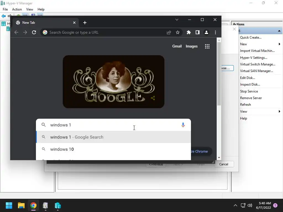Click Help in Actions pane
This screenshot has height=212, width=283.
[x=243, y=118]
